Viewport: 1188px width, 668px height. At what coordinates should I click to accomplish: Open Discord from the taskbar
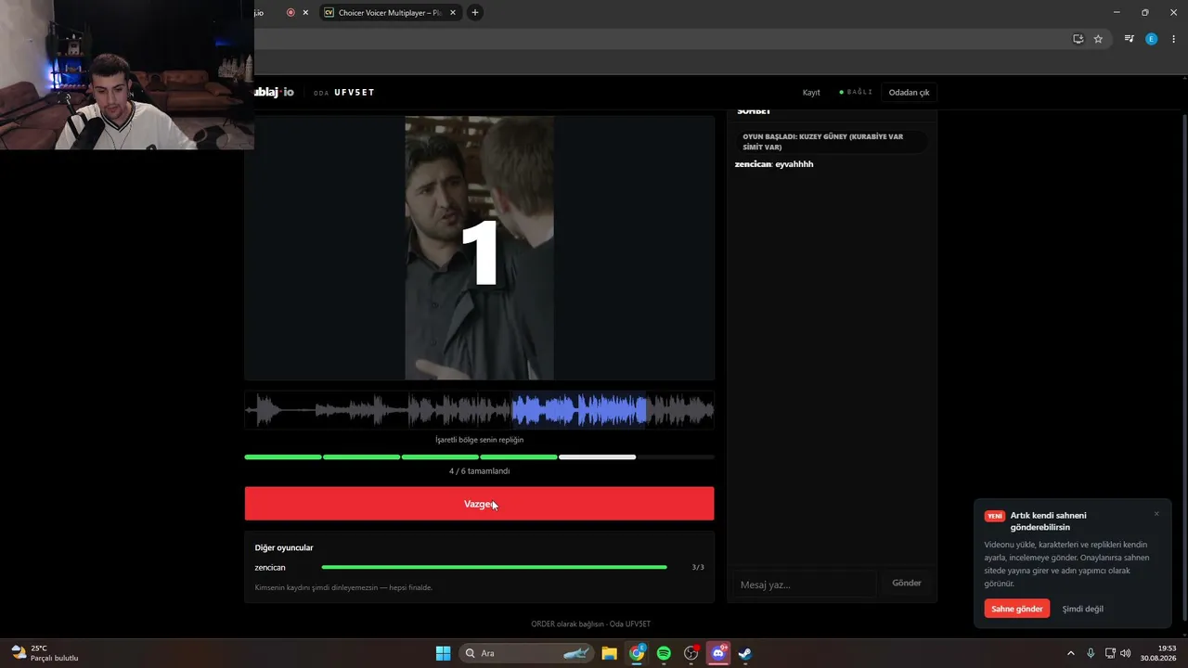pyautogui.click(x=717, y=653)
